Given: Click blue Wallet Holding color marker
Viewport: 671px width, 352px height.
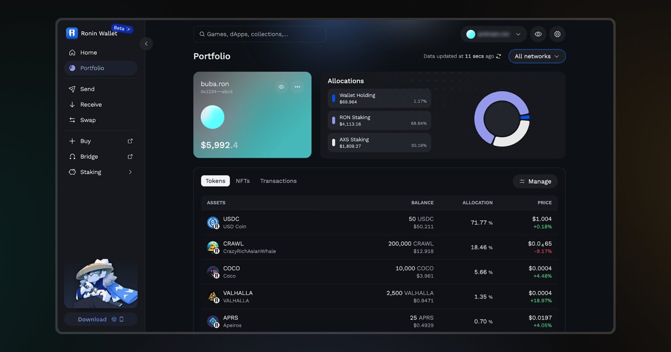Looking at the screenshot, I should [x=334, y=98].
